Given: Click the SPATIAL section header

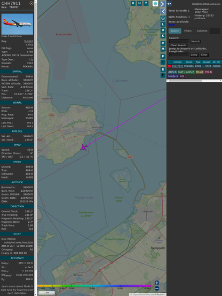Looking at the screenshot, I should [x=17, y=72].
